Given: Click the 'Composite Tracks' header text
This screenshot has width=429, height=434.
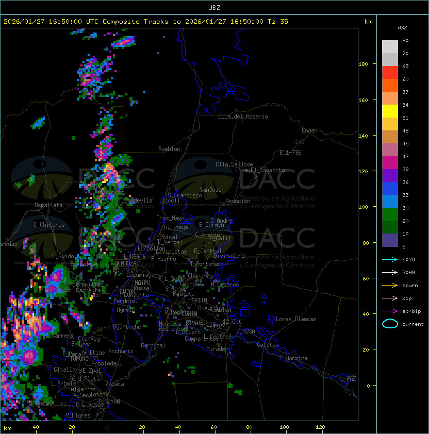Looking at the screenshot, I should [x=136, y=22].
